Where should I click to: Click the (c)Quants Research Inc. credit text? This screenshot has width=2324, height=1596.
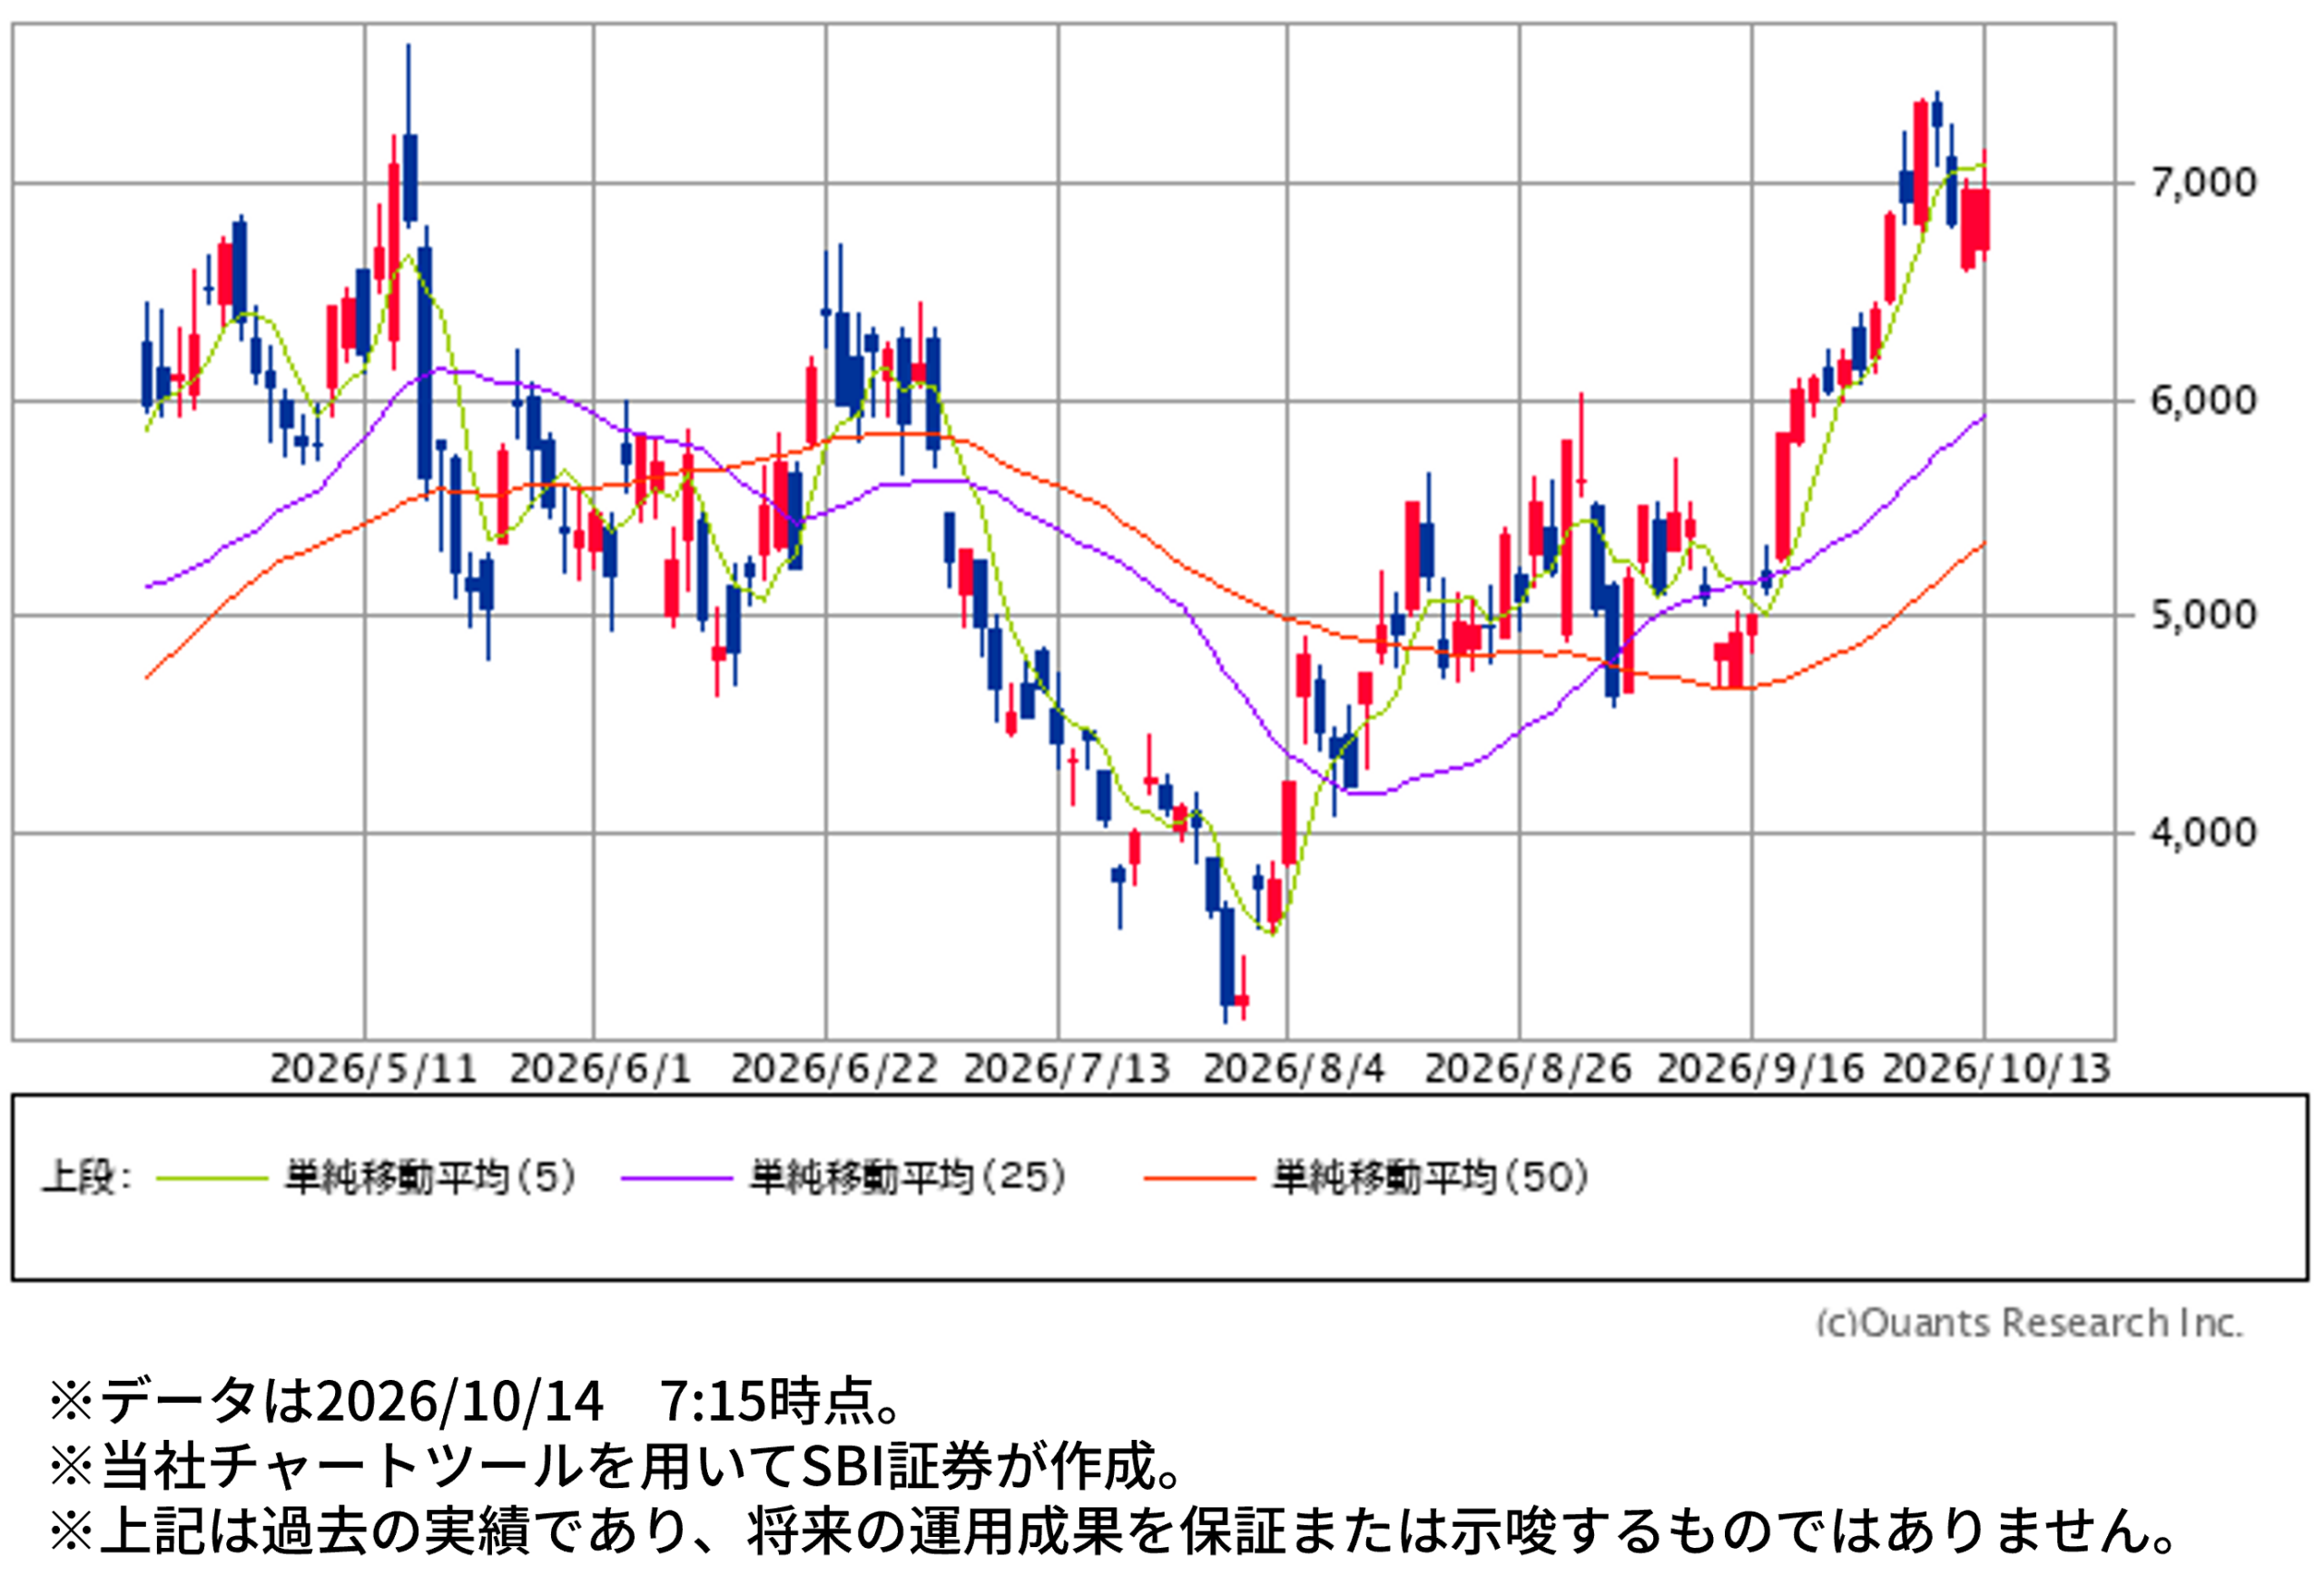(x=2030, y=1324)
